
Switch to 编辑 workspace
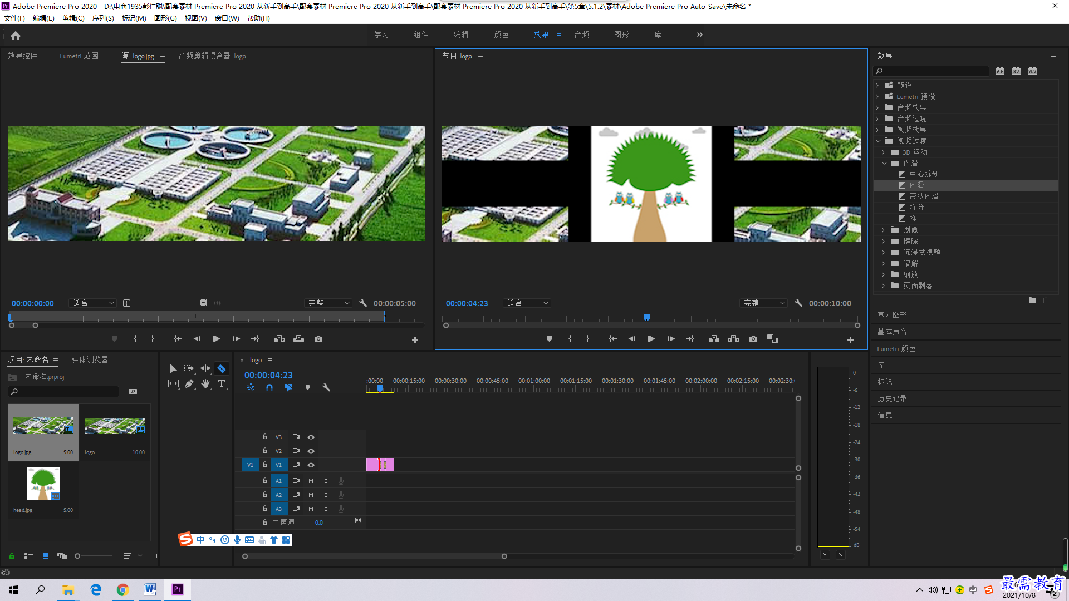(x=461, y=35)
